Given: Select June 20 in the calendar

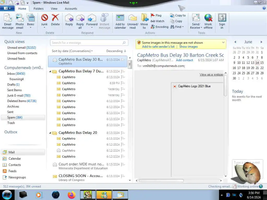Looking at the screenshot, I should coord(252,68).
